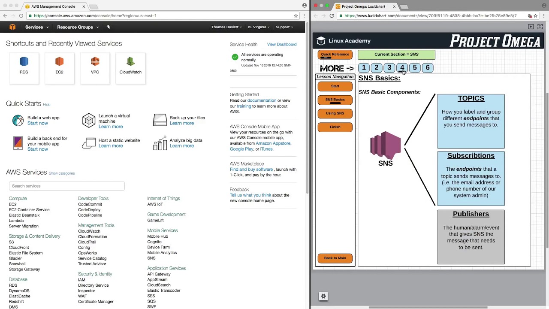Expand the Services dropdown menu
The image size is (549, 309).
(37, 27)
